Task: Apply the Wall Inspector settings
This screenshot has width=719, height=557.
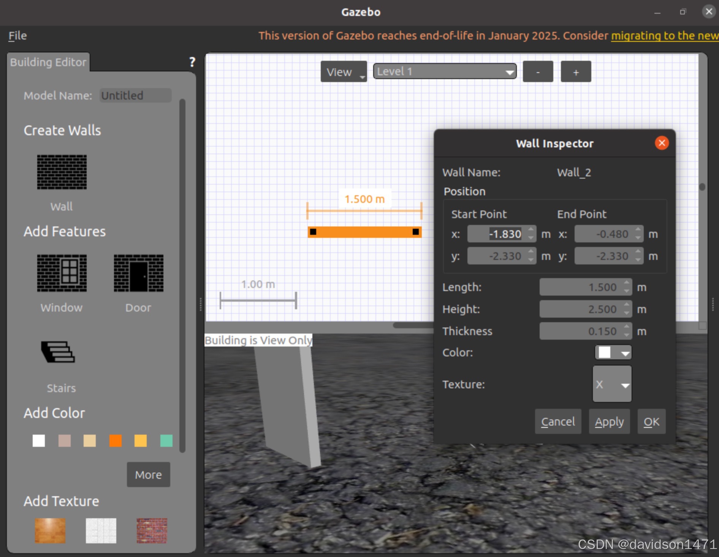Action: point(609,421)
